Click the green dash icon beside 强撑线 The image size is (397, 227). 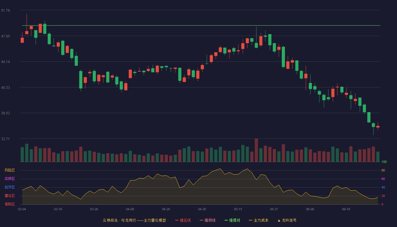[x=226, y=220]
